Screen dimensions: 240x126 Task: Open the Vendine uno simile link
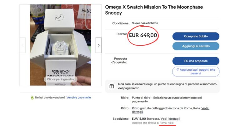pos(79,98)
